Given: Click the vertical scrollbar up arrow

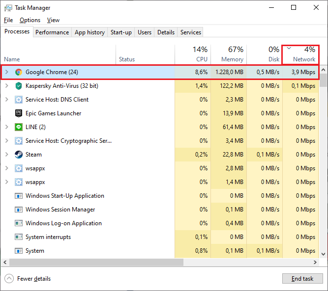Looking at the screenshot, I should [x=323, y=70].
